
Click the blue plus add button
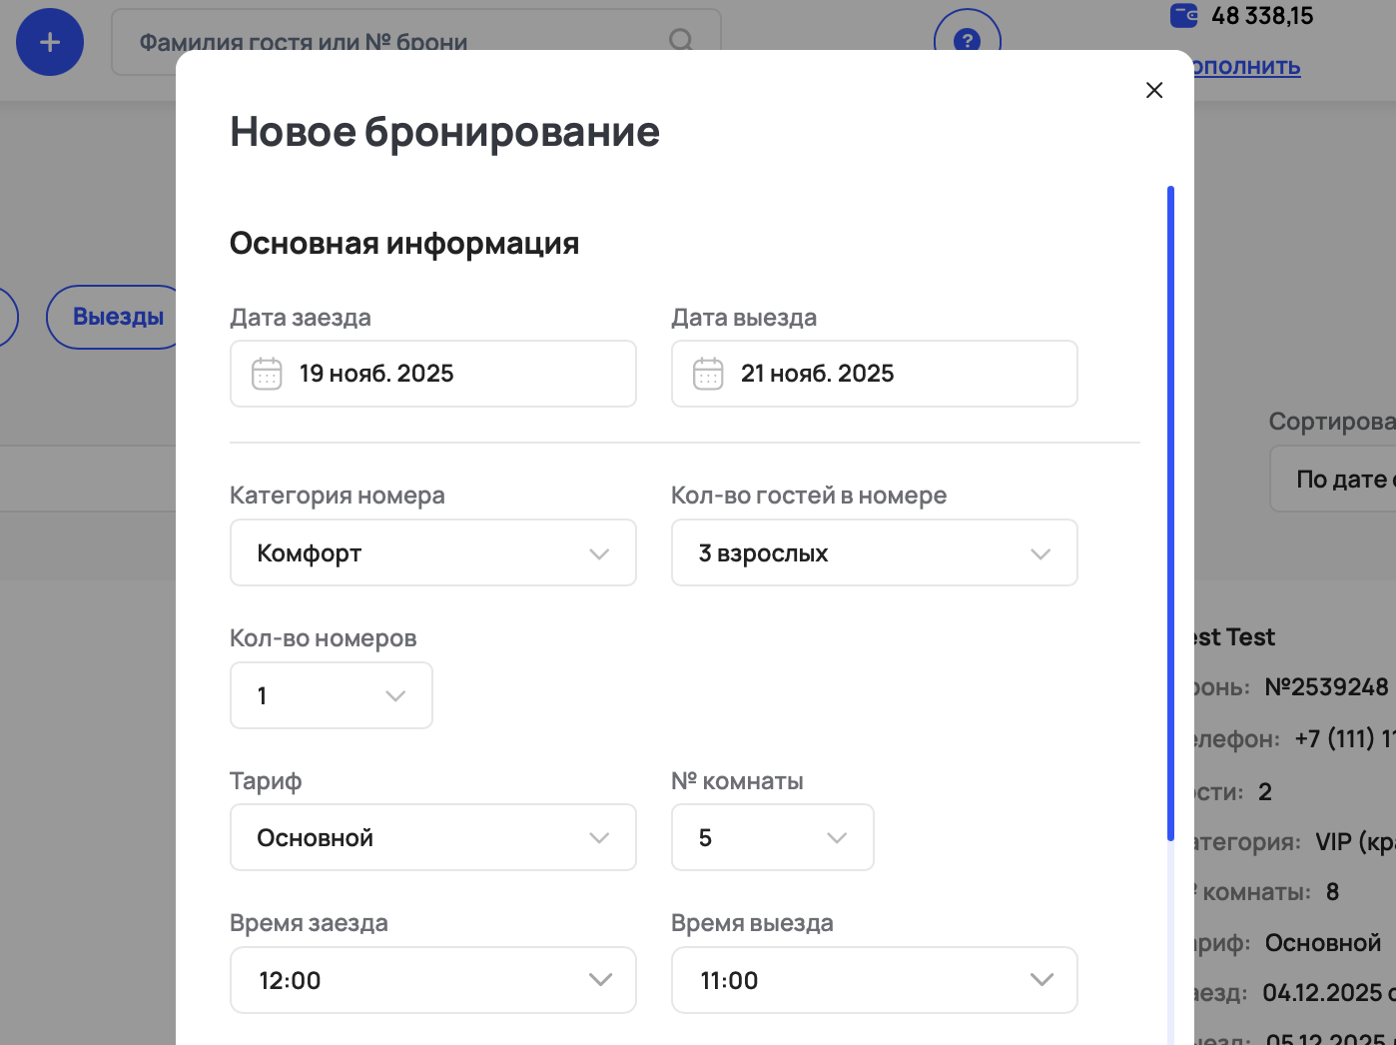tap(50, 42)
